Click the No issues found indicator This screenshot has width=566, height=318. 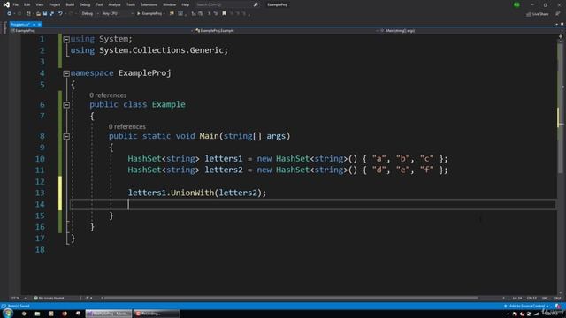tap(50, 299)
